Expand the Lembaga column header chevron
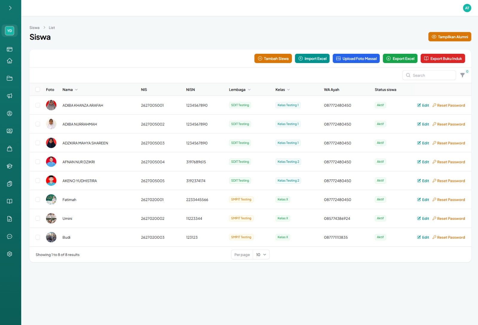 [249, 90]
